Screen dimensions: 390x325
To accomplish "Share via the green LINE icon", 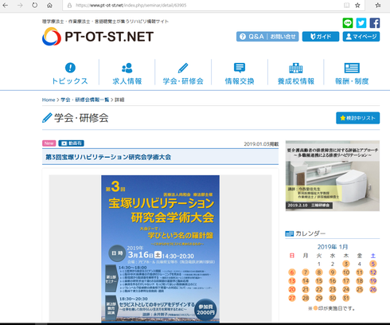I will pos(348,23).
